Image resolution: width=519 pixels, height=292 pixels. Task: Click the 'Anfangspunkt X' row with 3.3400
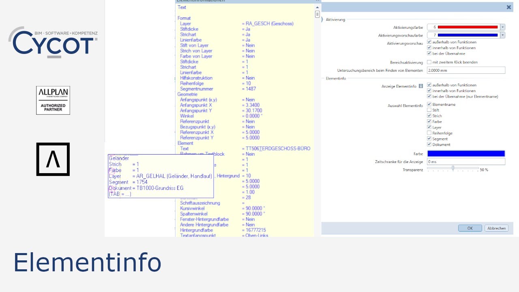click(x=220, y=105)
